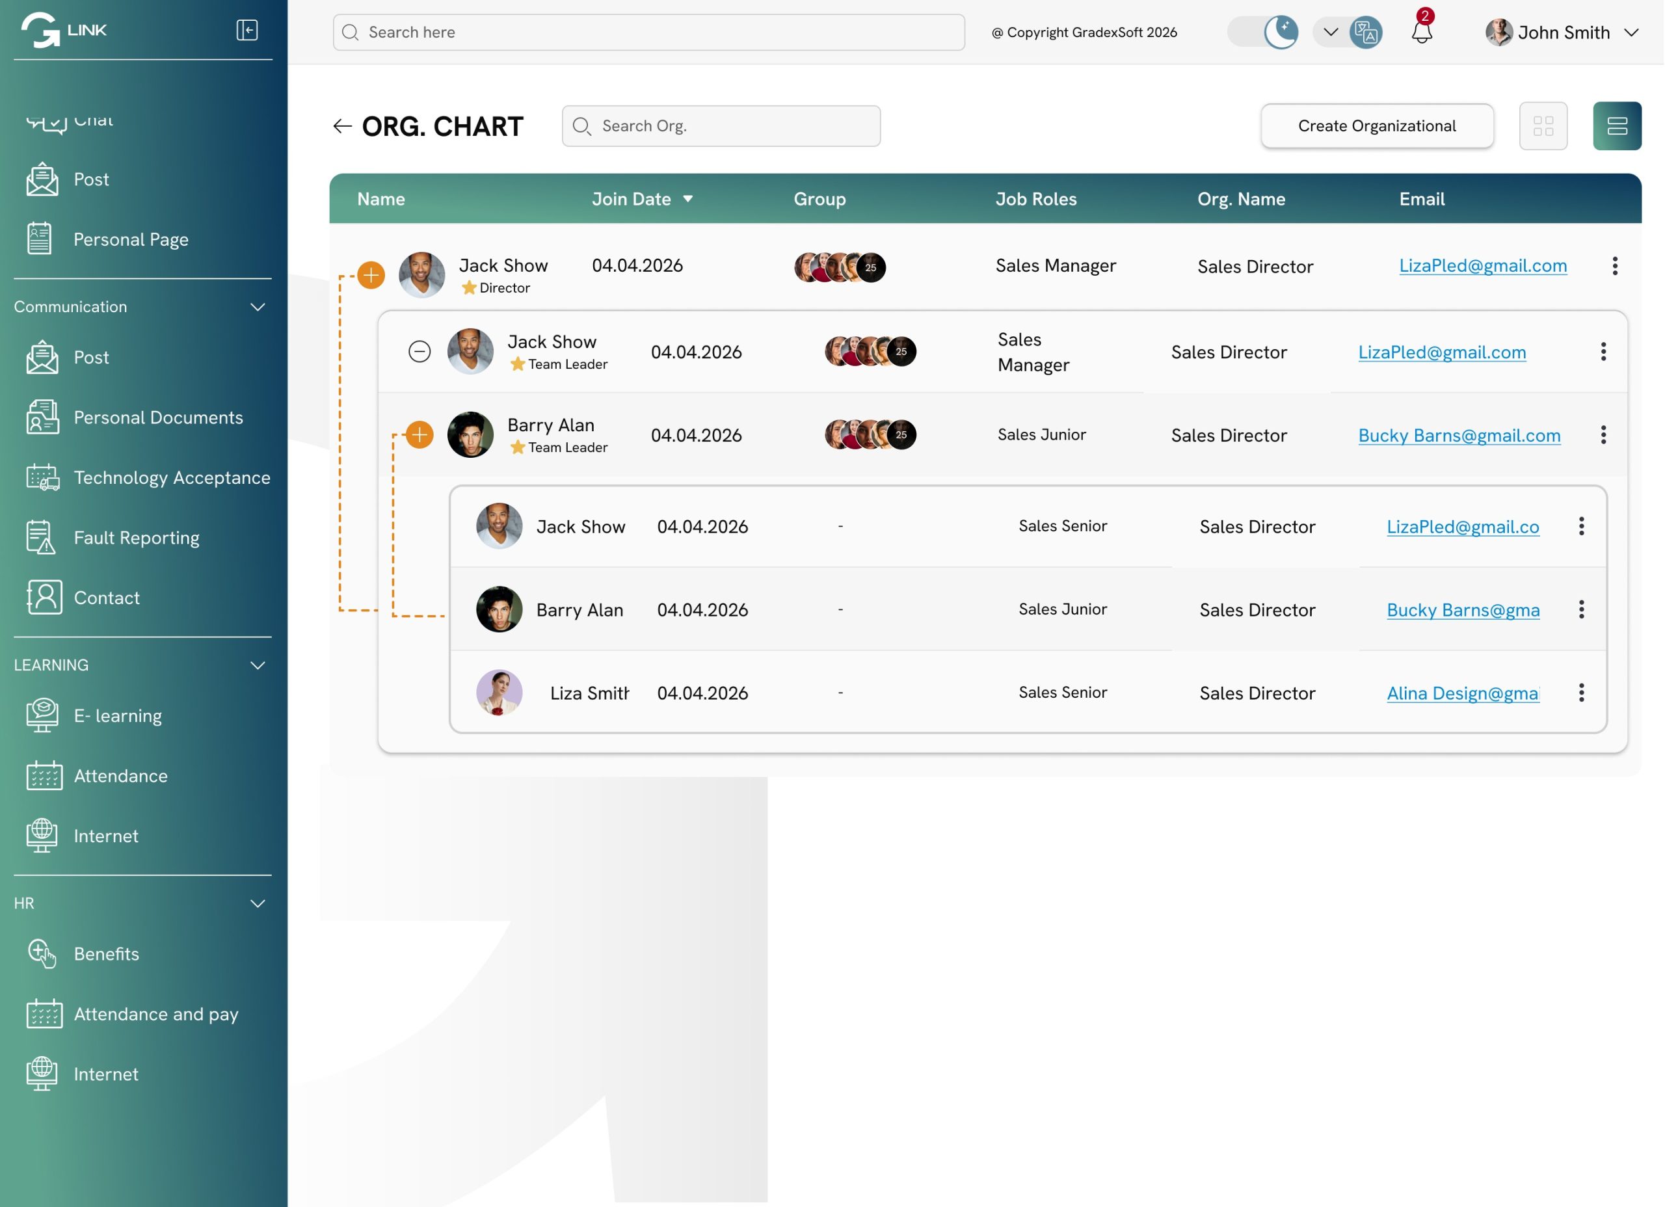Collapse the LEARNING section
The image size is (1665, 1207).
point(258,665)
